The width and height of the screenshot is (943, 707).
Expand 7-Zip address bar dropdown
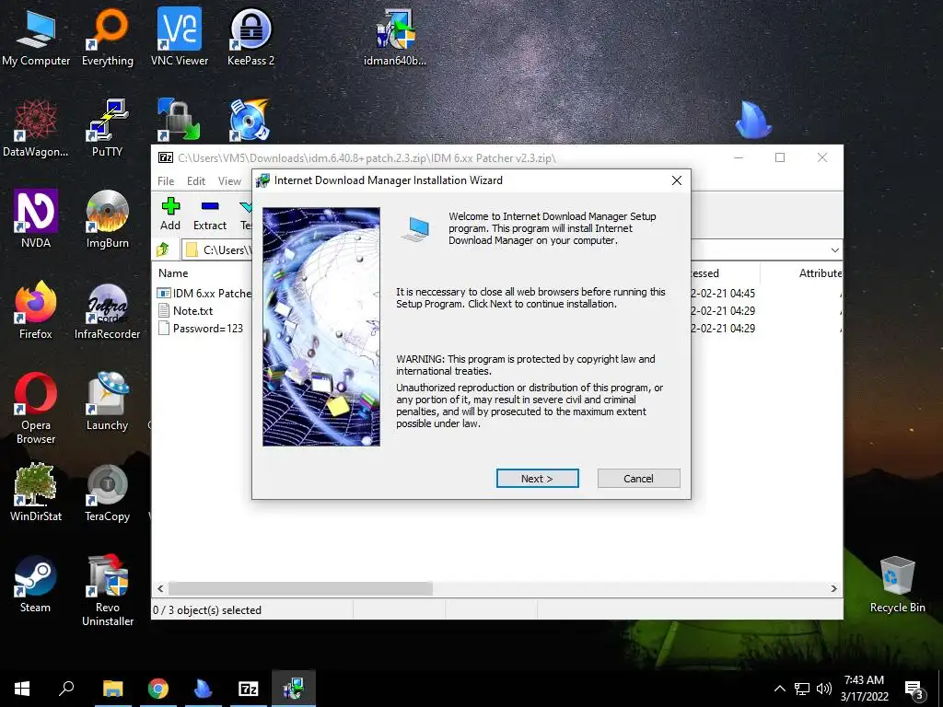[834, 249]
